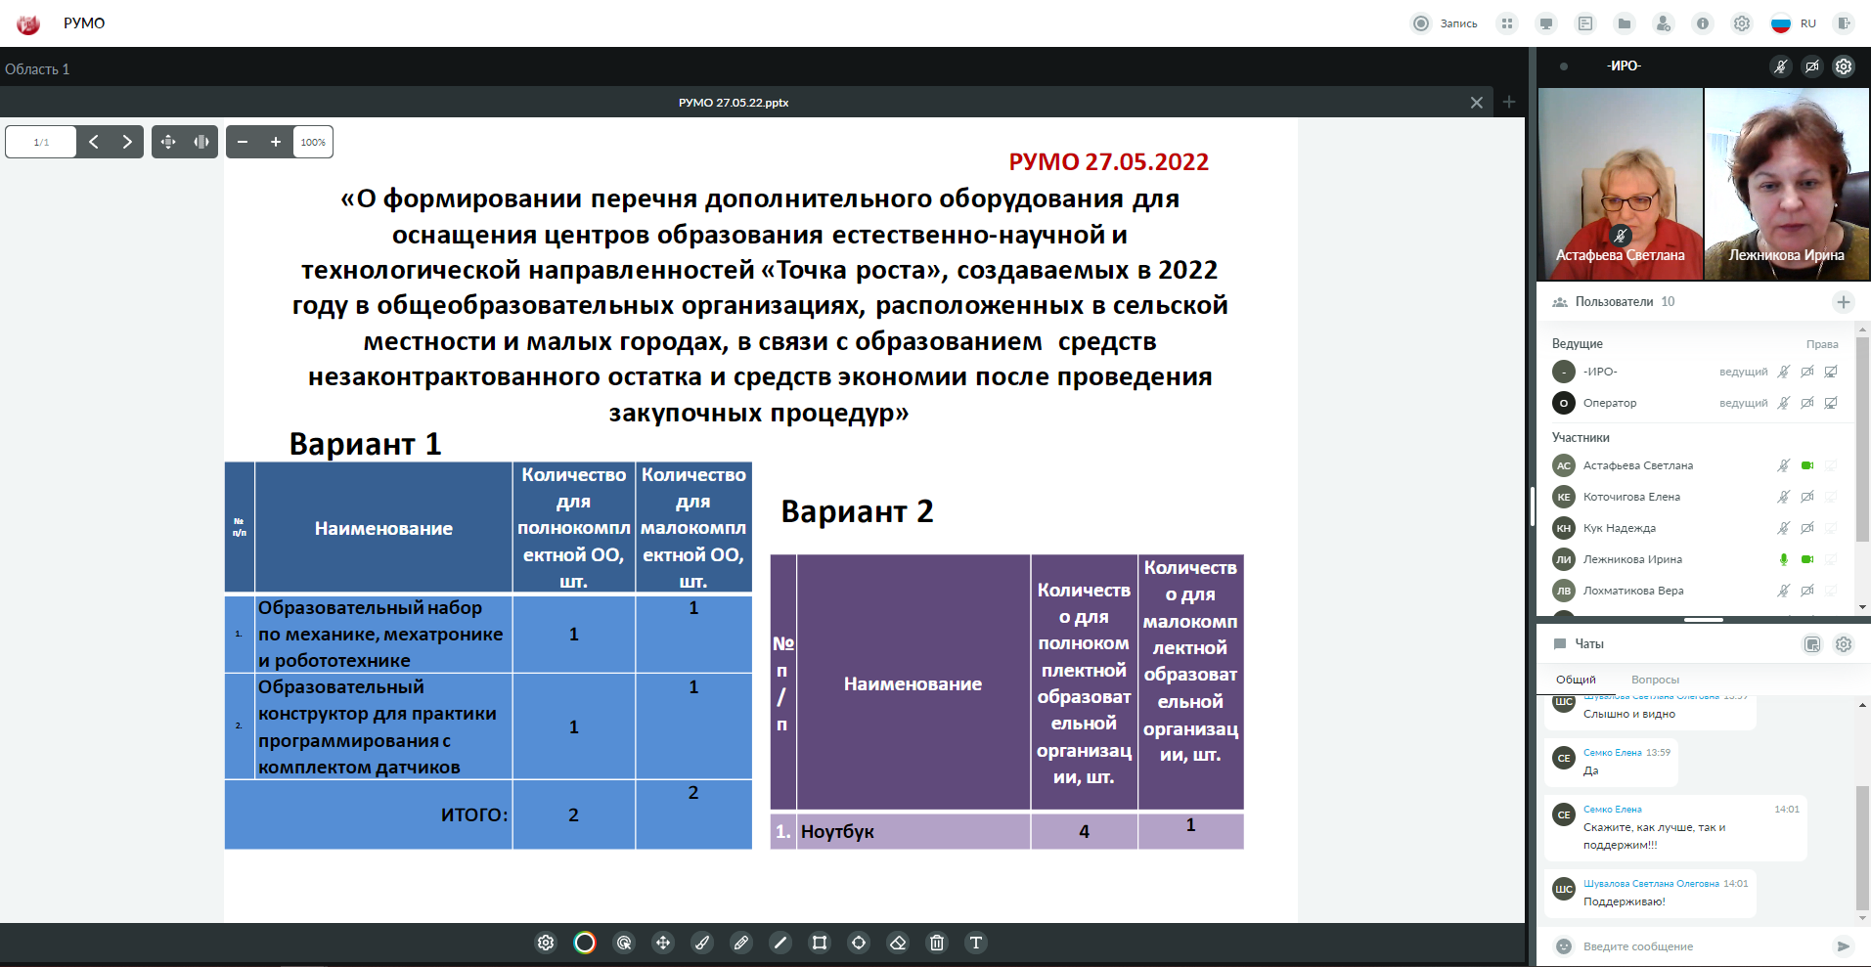Select the Оператор presenter row
1871x967 pixels.
(x=1697, y=403)
